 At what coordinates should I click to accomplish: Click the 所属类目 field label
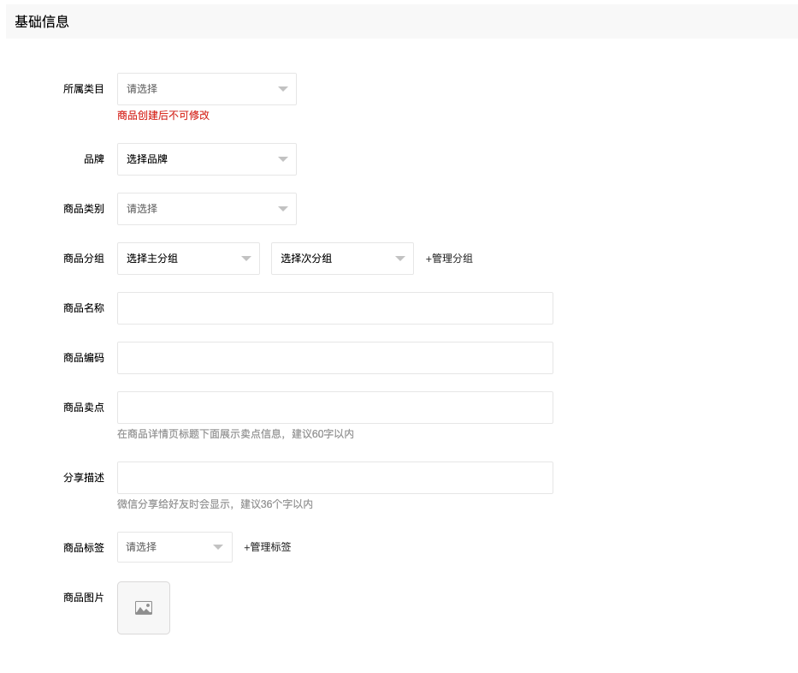pos(84,89)
